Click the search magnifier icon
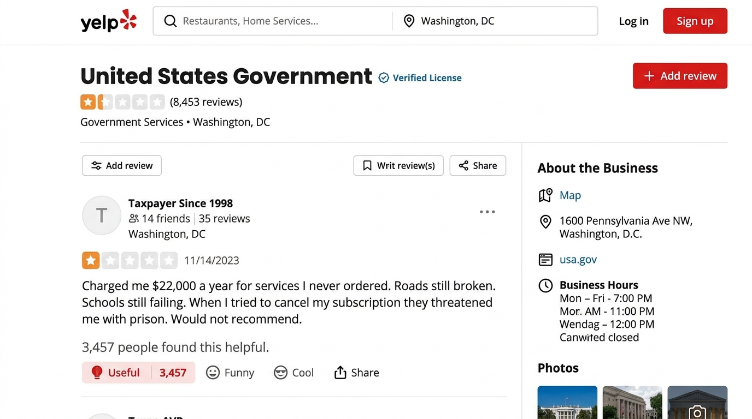This screenshot has width=752, height=419. tap(171, 21)
